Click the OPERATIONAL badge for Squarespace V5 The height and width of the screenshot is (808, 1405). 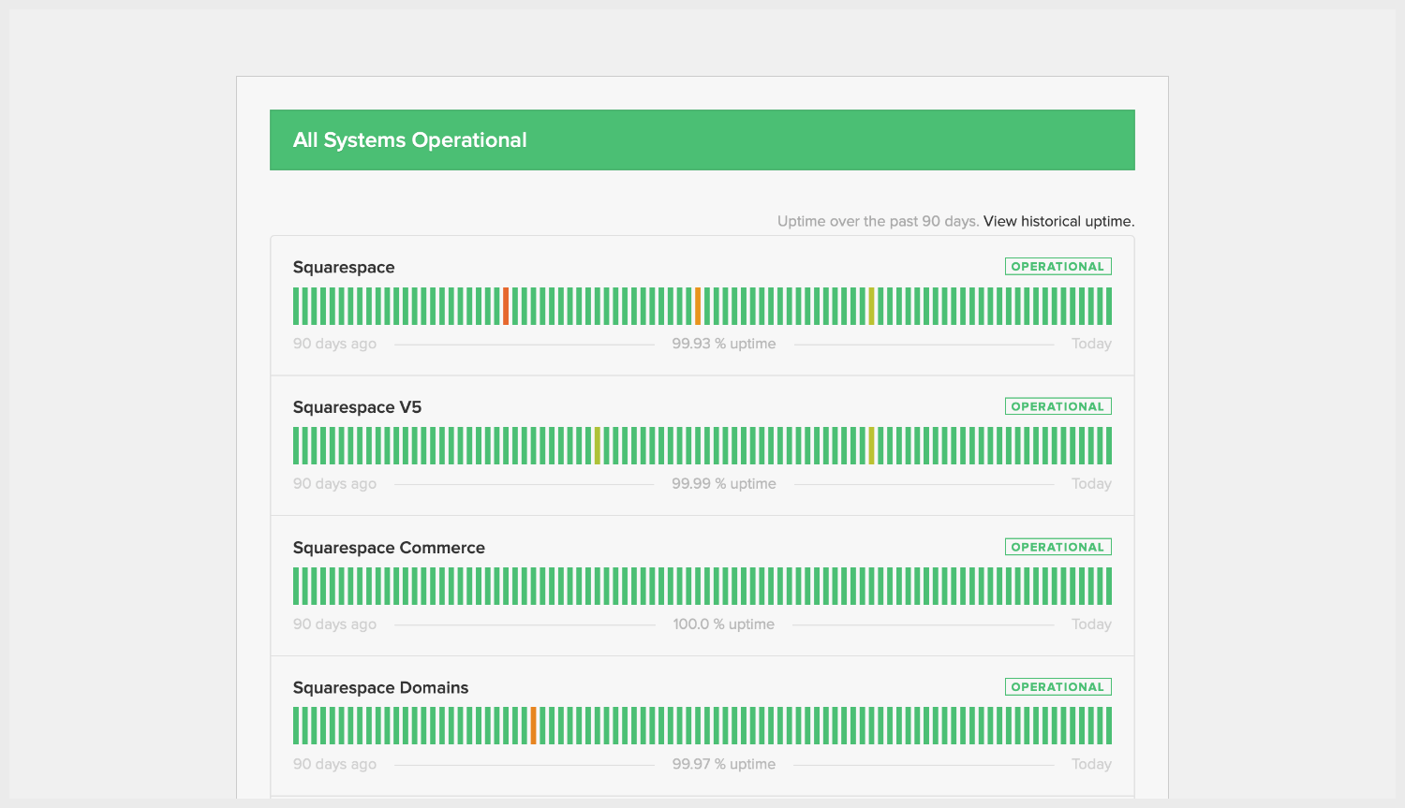[1058, 406]
